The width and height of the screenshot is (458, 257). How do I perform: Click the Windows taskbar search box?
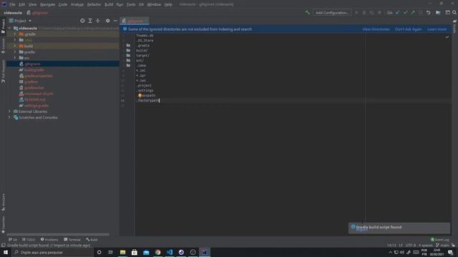tap(52, 252)
